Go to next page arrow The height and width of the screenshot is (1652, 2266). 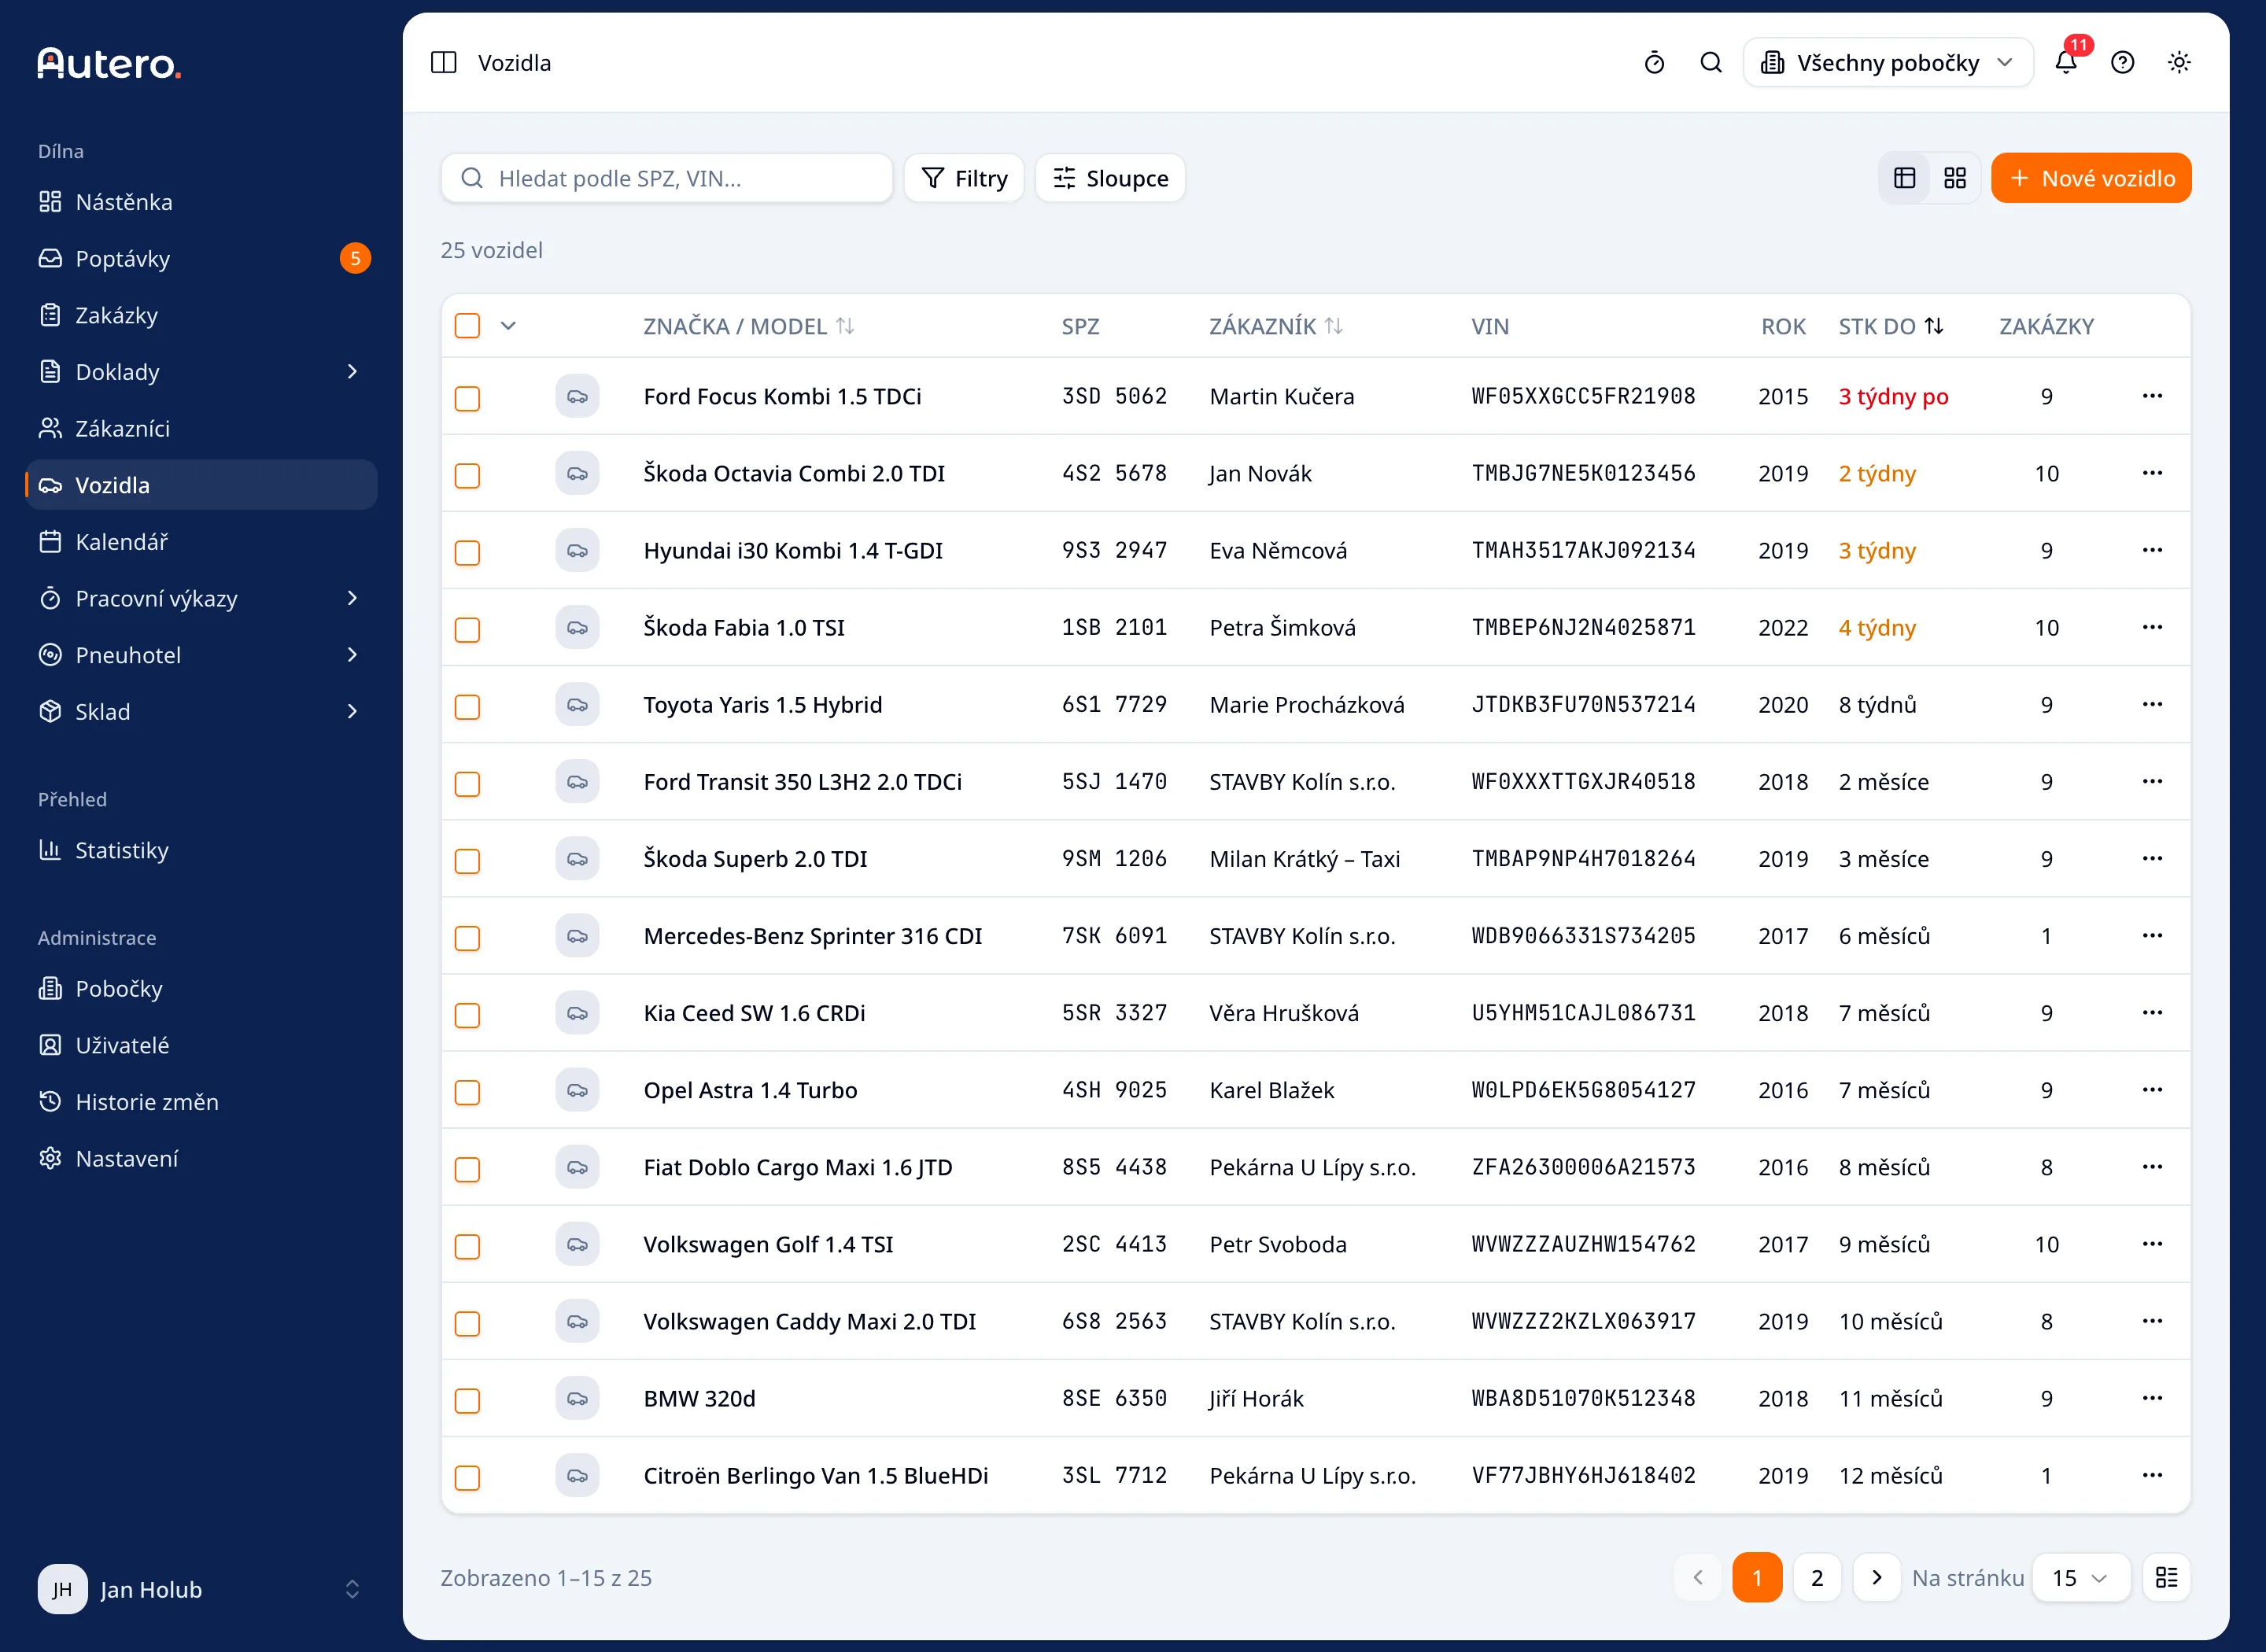[1876, 1577]
